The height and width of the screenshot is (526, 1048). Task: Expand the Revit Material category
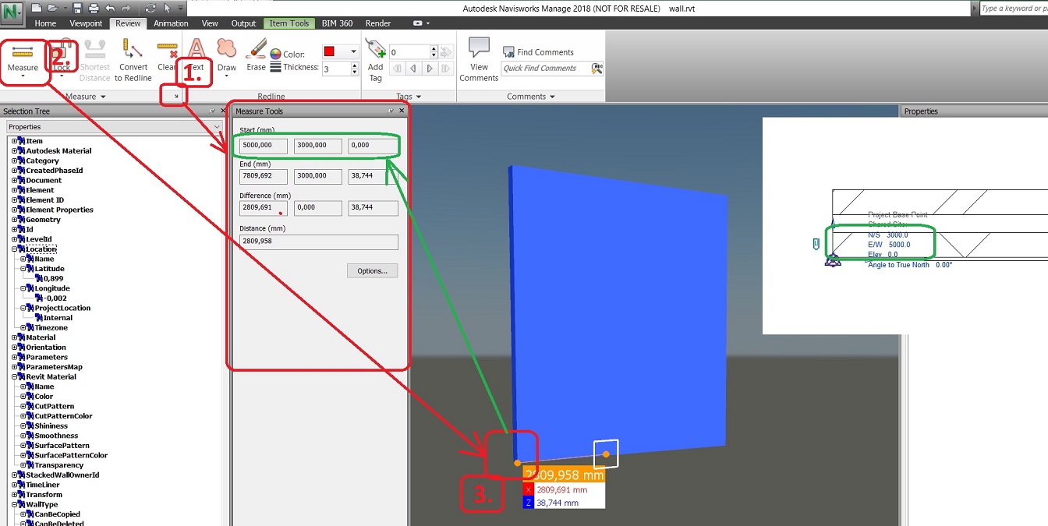16,376
